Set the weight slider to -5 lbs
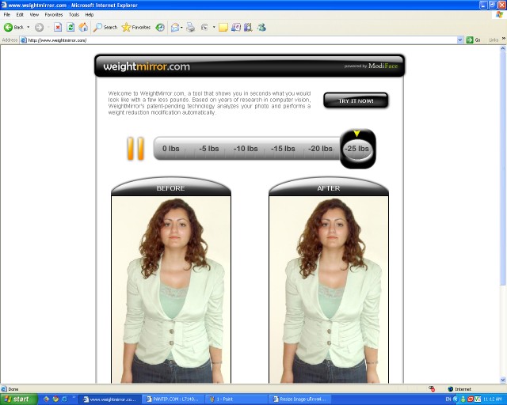Image resolution: width=507 pixels, height=405 pixels. click(209, 149)
